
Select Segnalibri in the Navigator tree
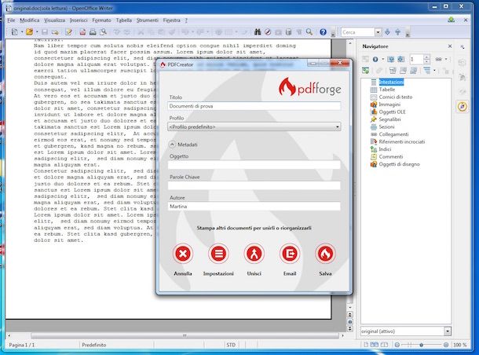click(389, 119)
